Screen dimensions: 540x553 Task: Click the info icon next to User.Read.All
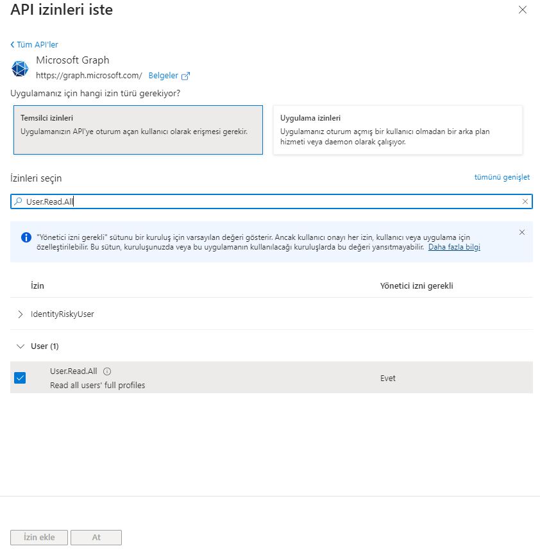click(107, 371)
